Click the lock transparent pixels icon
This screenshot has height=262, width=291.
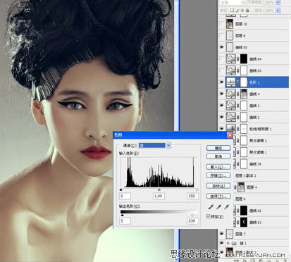232,11
